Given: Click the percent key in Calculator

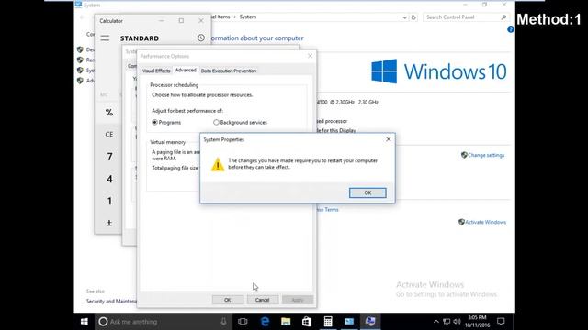Looking at the screenshot, I should pyautogui.click(x=109, y=112).
